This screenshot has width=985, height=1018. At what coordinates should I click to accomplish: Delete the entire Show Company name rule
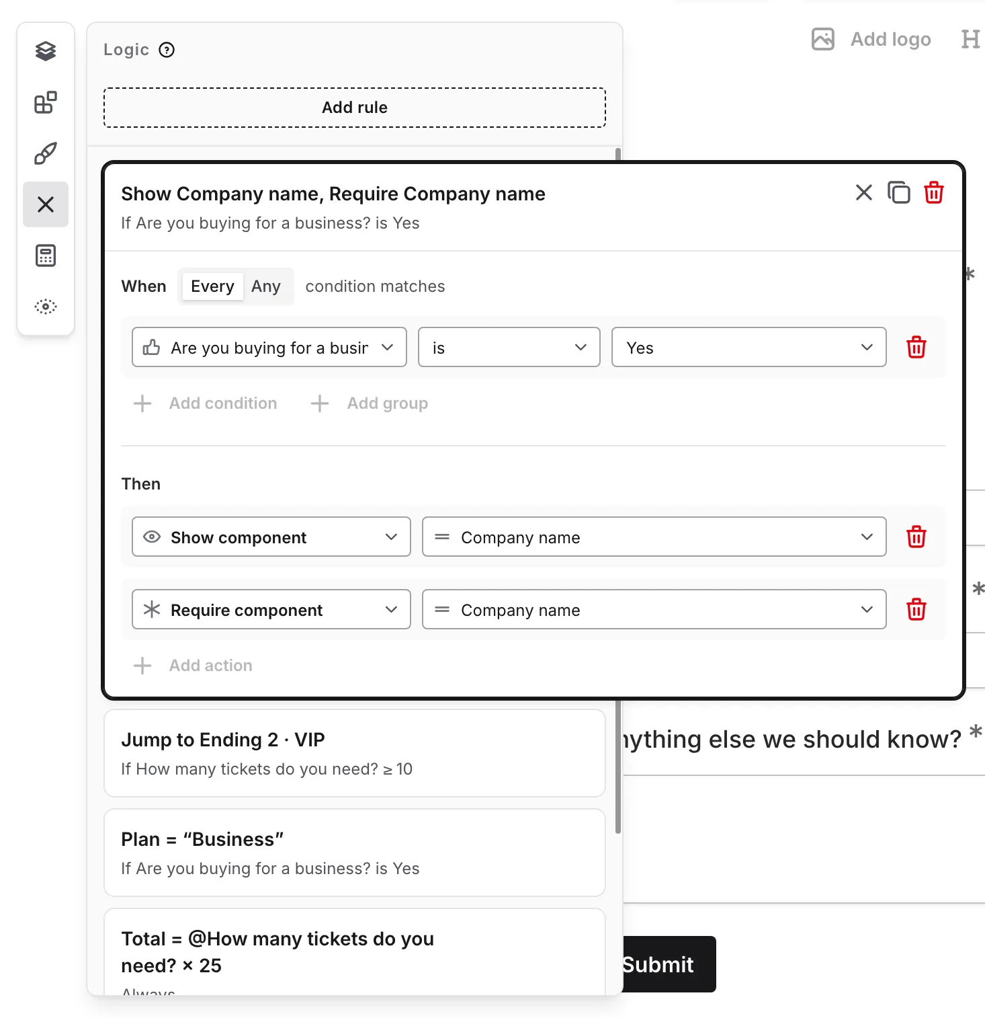934,193
